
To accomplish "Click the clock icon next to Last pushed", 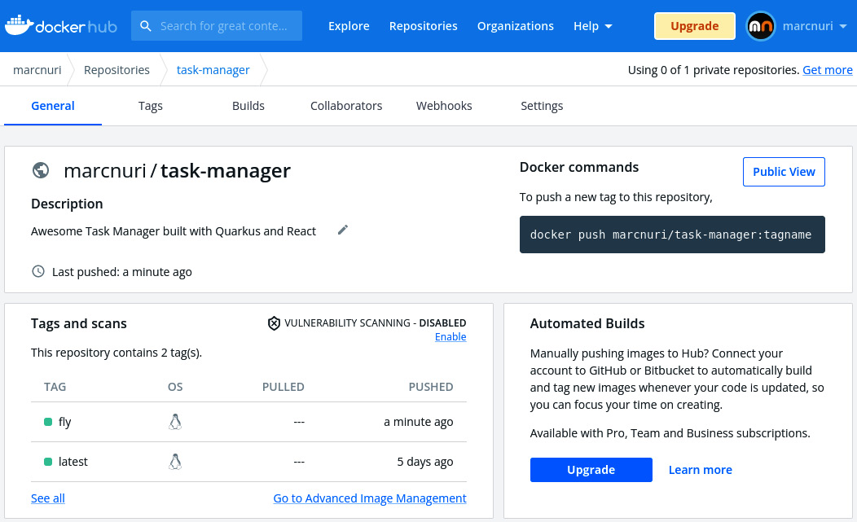I will [37, 270].
